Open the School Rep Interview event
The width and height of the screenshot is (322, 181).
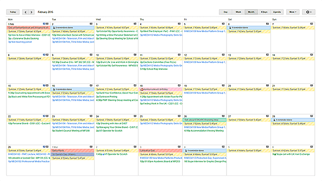tap(154, 69)
